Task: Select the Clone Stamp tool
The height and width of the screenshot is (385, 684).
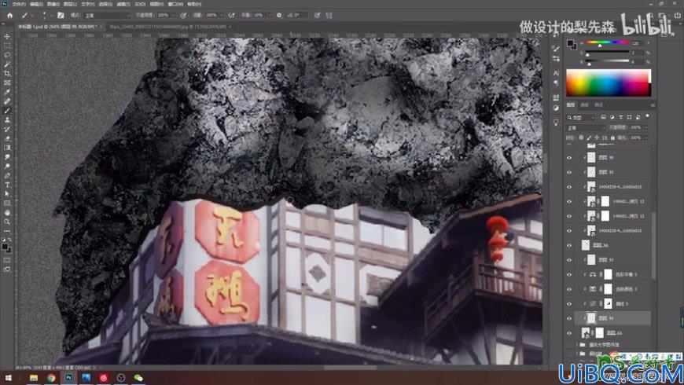Action: click(x=7, y=120)
